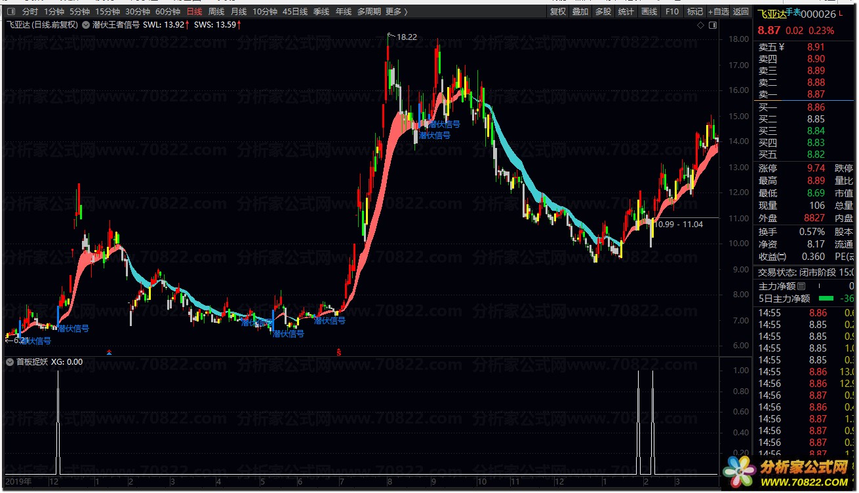Click the red S marker on time axis
859x493 pixels.
coord(339,352)
